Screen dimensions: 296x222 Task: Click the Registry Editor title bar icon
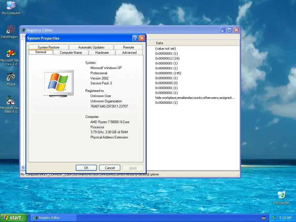tap(23, 30)
